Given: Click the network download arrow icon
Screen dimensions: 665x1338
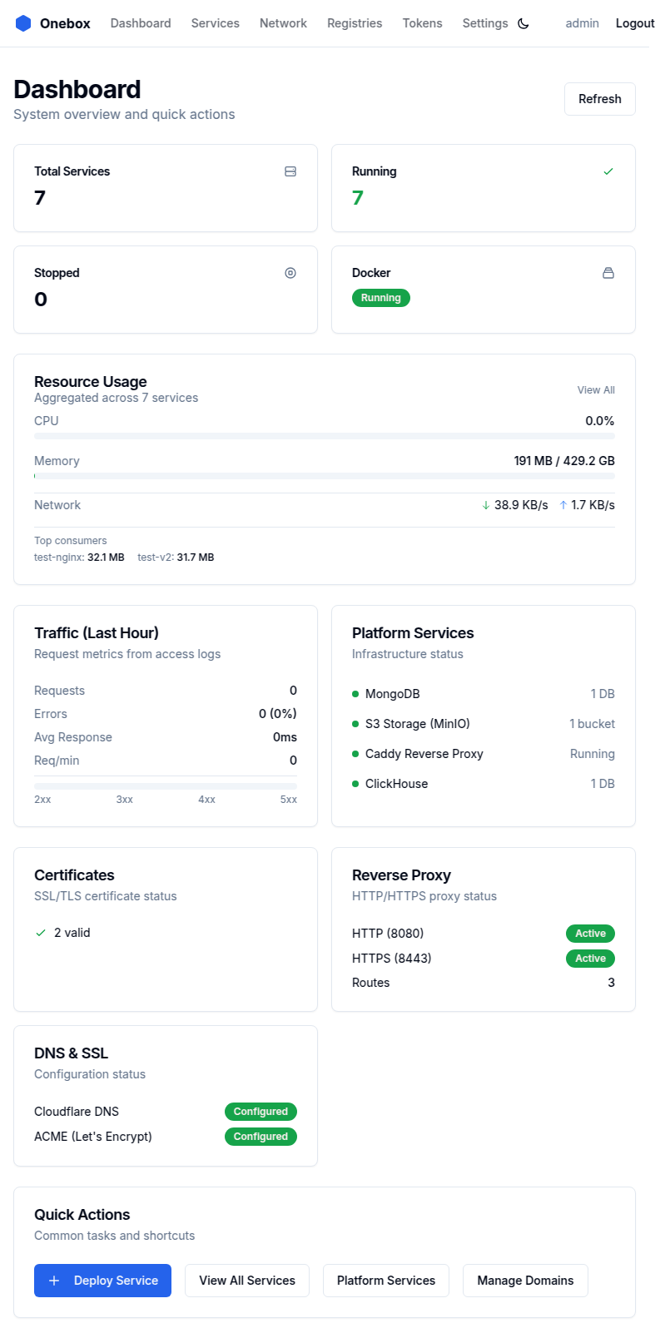Looking at the screenshot, I should click(486, 505).
